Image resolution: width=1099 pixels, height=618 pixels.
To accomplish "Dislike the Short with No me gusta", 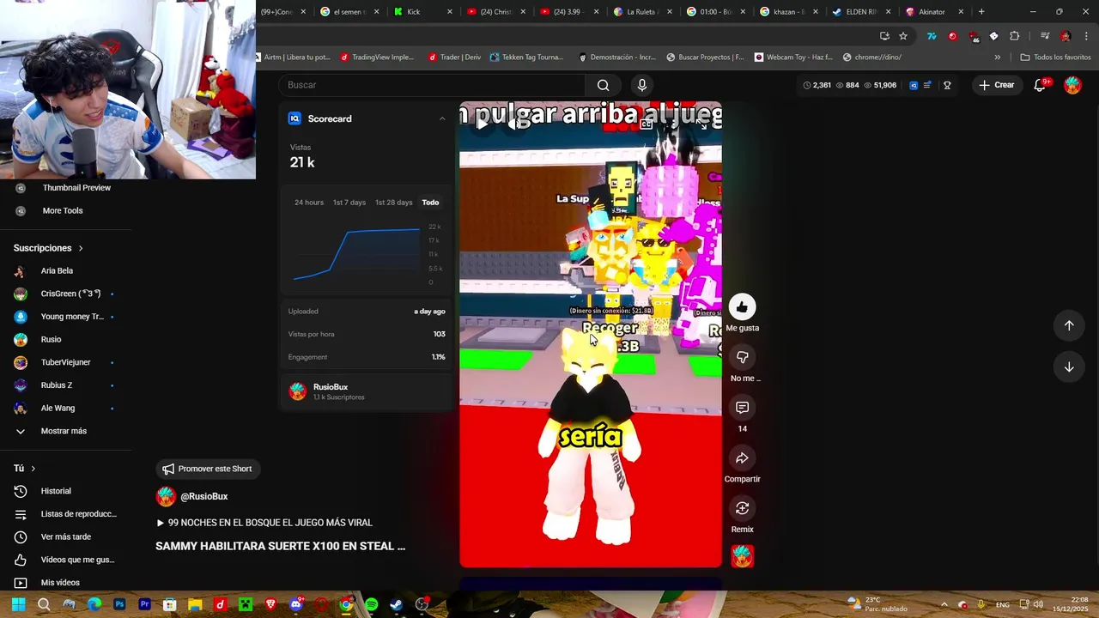I will 742,357.
